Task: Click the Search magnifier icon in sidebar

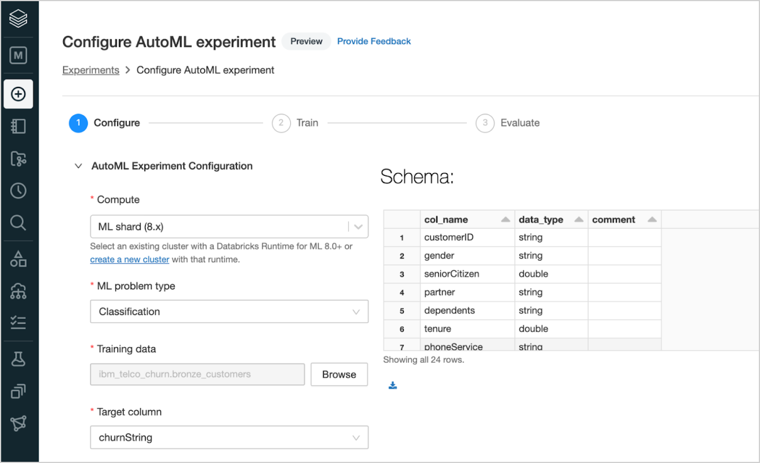Action: coord(19,223)
